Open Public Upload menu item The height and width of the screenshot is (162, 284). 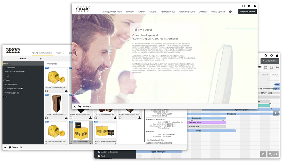(218, 12)
